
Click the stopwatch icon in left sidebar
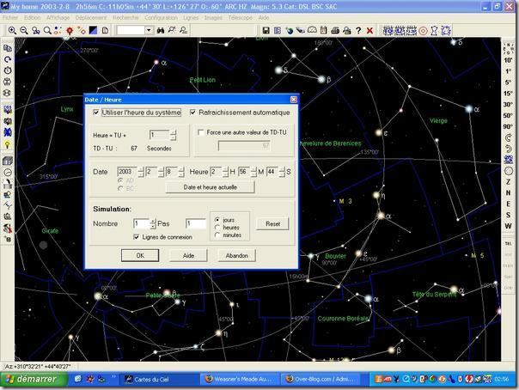click(x=7, y=70)
